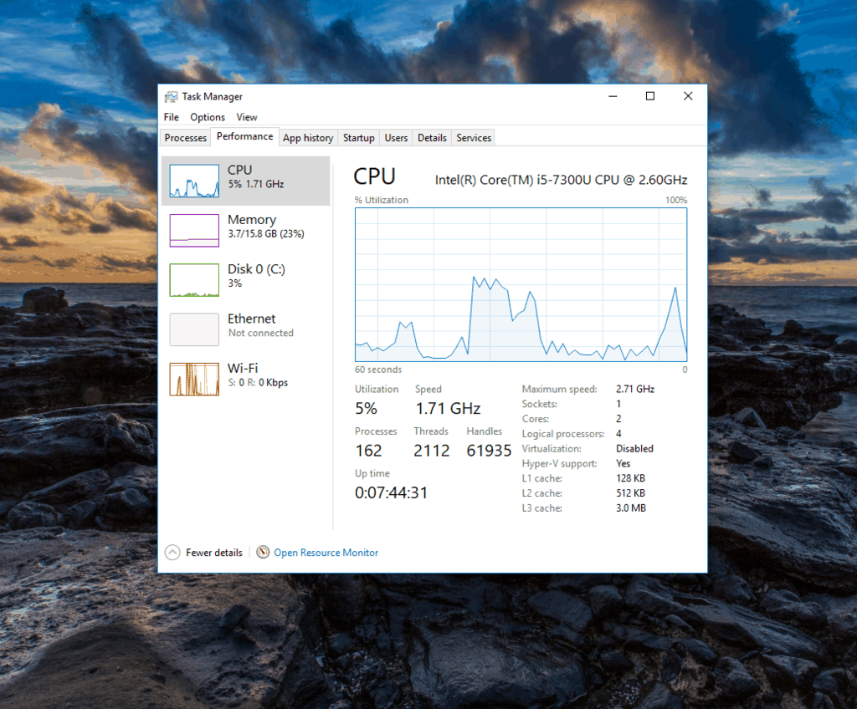Click the 'Wi-Fi' sidebar label
857x709 pixels.
click(243, 368)
